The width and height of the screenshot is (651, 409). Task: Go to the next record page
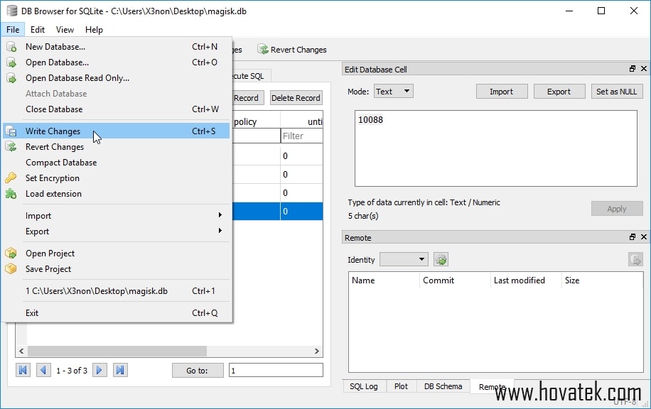99,370
